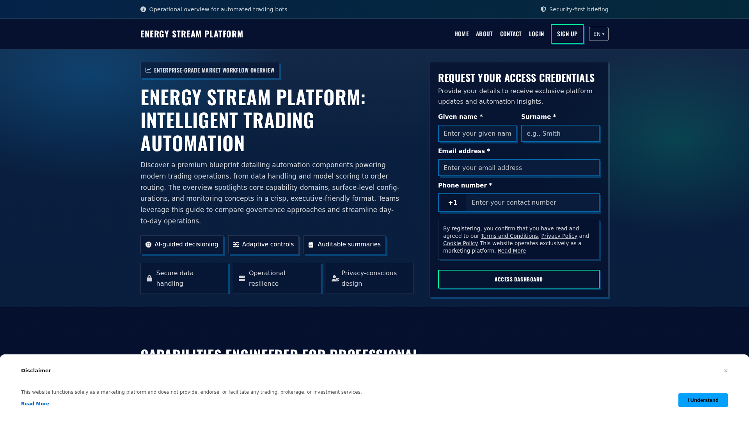
Task: Open the Login link in the header
Action: 536,34
